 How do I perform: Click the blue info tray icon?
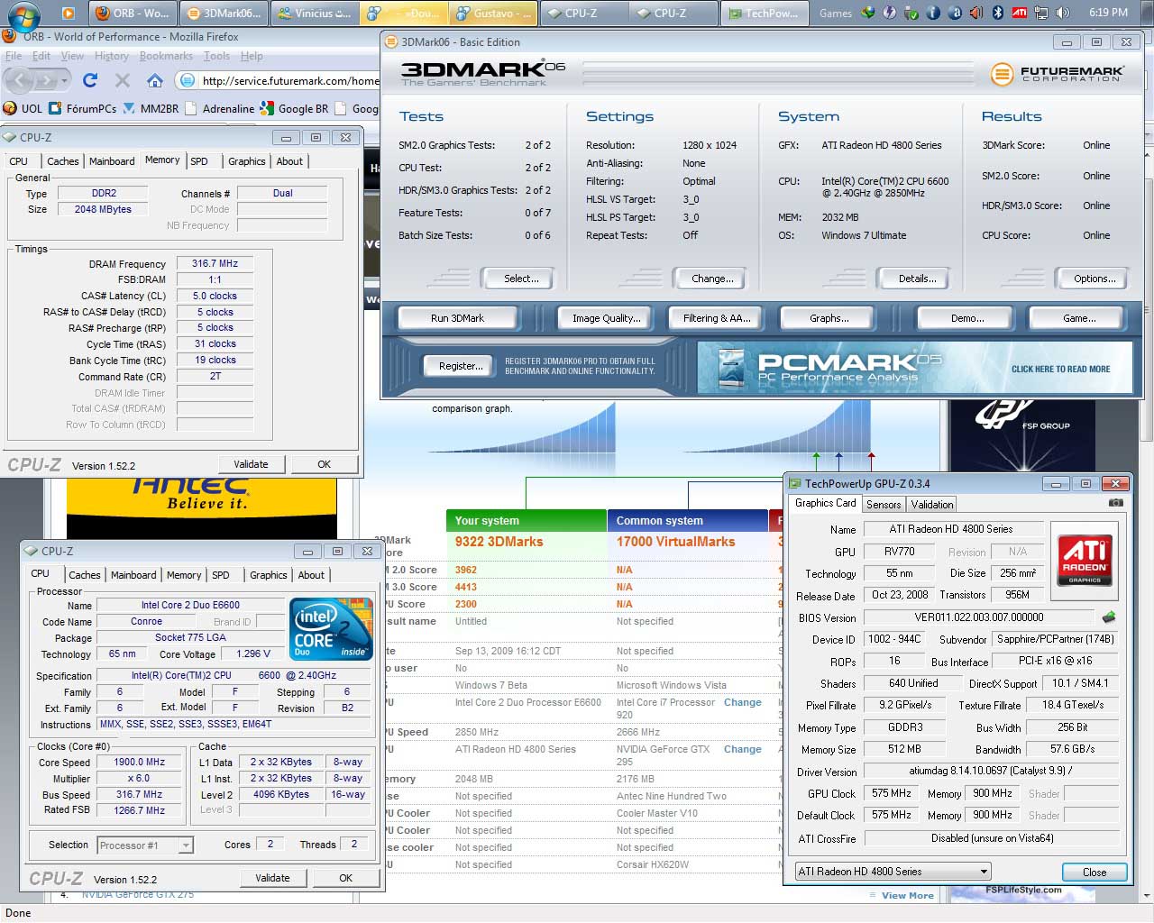tap(933, 13)
